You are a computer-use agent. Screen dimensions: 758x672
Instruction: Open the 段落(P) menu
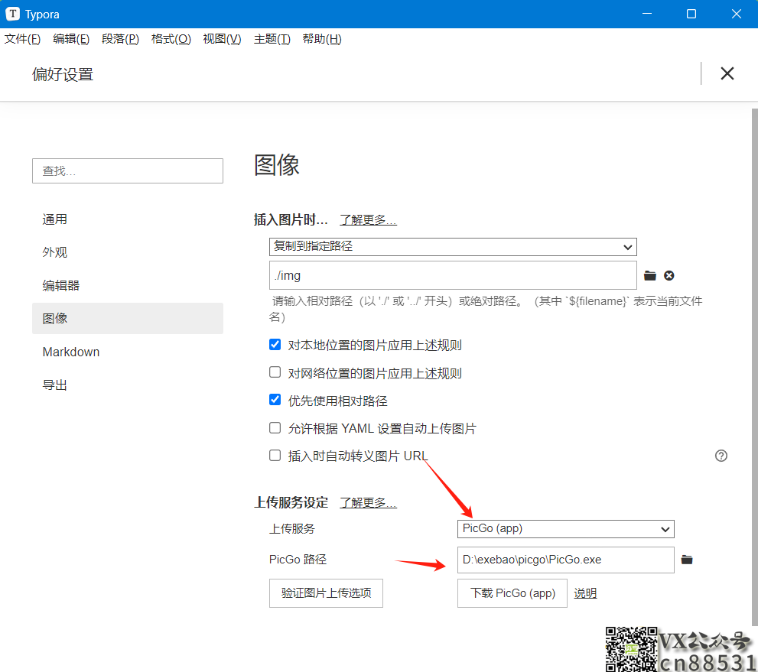(120, 39)
